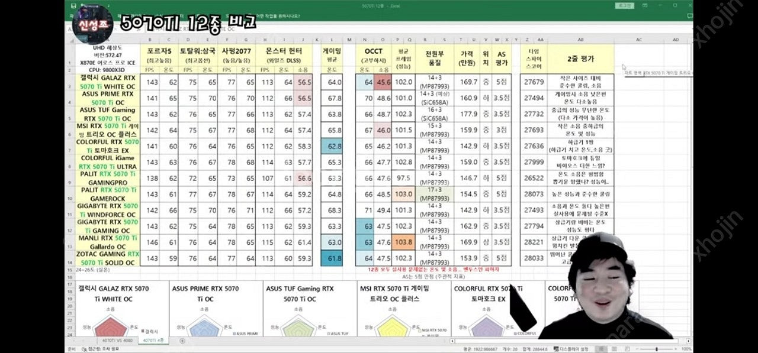758x353 pixels.
Task: Click the 2줄 평가 header cell
Action: tap(580, 59)
